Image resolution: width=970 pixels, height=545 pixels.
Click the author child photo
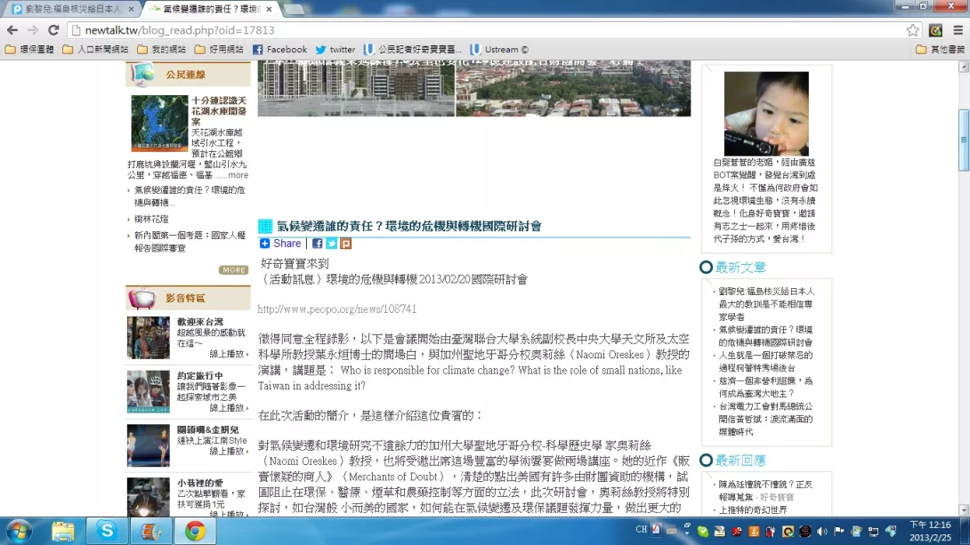point(766,114)
